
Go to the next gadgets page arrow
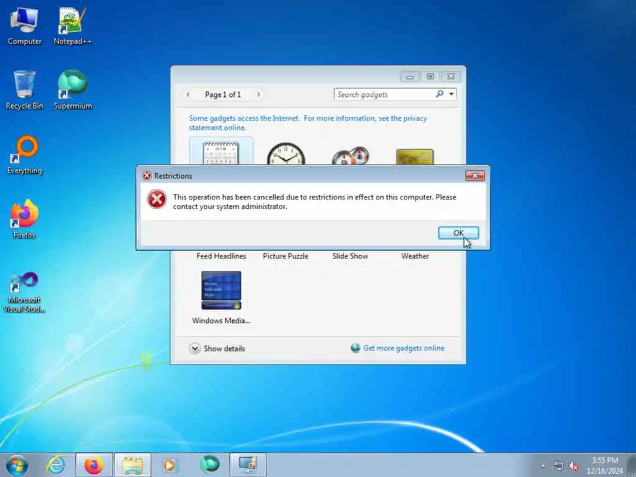tap(258, 94)
